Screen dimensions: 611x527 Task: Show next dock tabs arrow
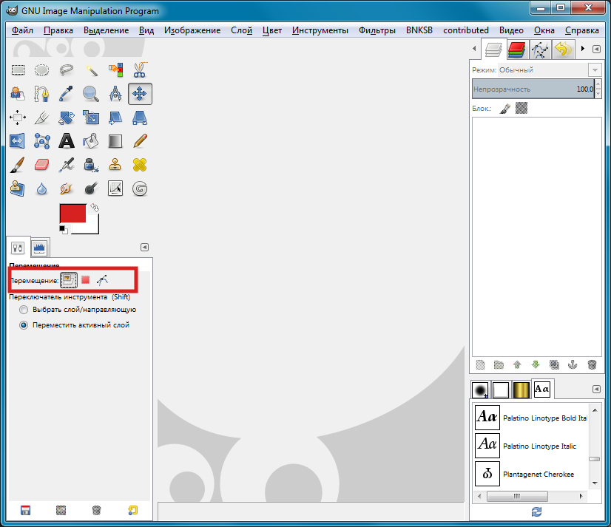[x=583, y=49]
